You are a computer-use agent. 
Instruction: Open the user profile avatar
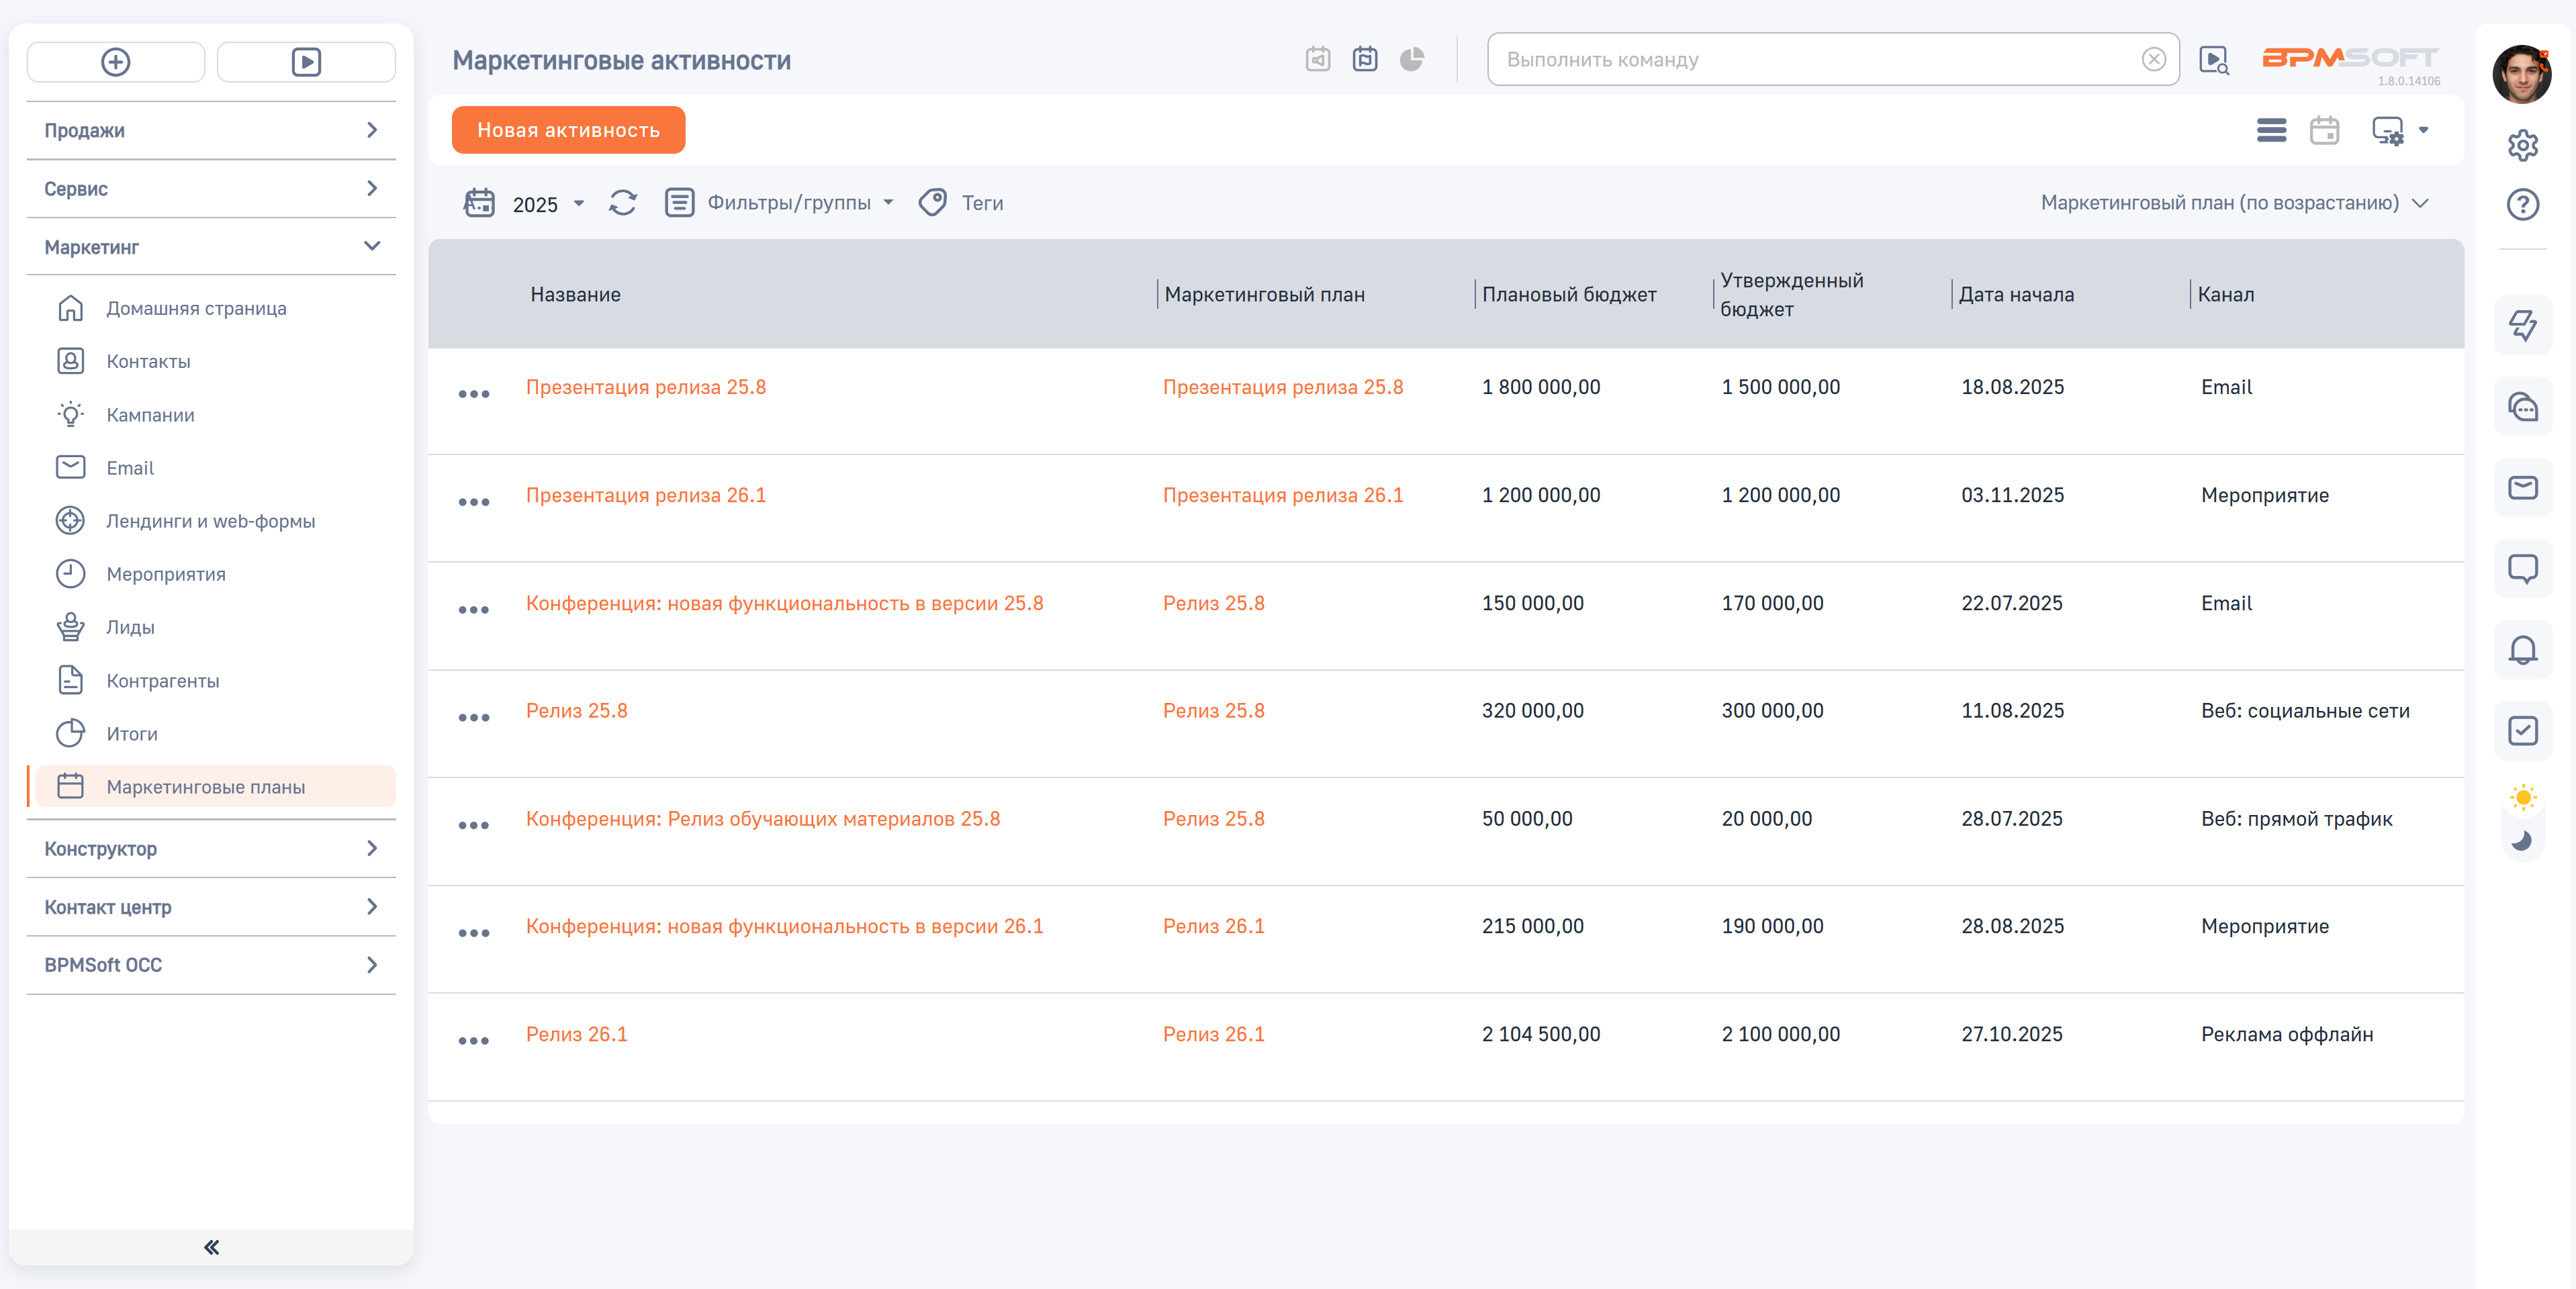click(2522, 74)
